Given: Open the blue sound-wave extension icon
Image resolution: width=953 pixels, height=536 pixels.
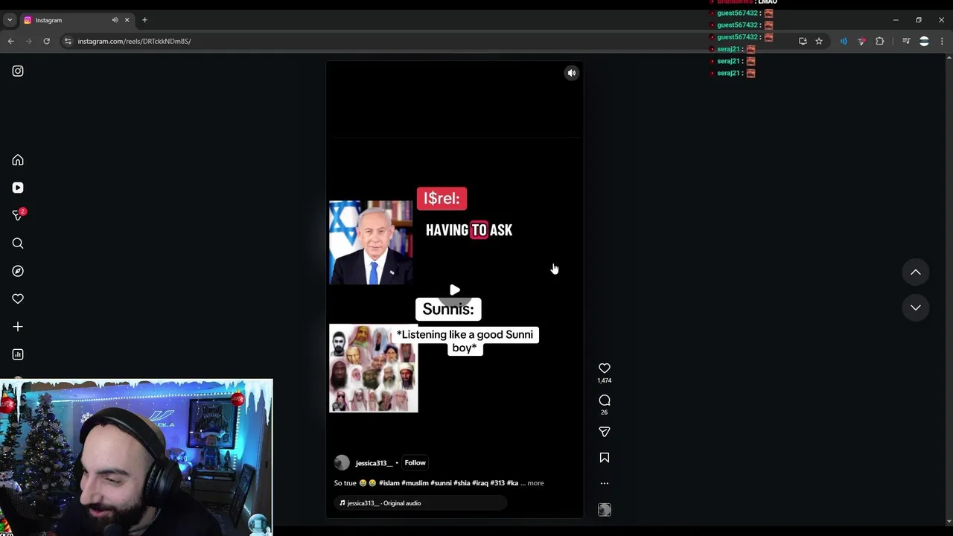Looking at the screenshot, I should (x=844, y=41).
